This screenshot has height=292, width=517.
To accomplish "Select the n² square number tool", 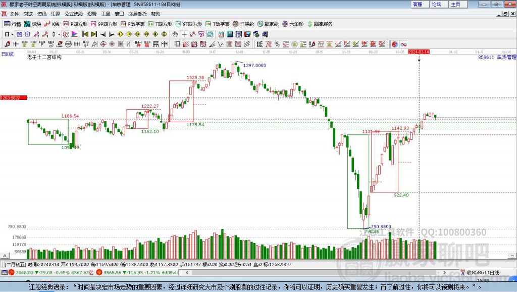I will pos(86,44).
